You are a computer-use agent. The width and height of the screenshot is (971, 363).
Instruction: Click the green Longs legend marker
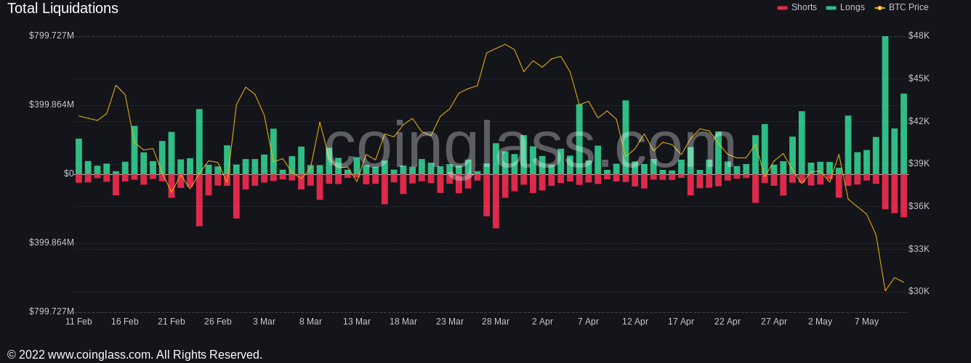coord(831,7)
